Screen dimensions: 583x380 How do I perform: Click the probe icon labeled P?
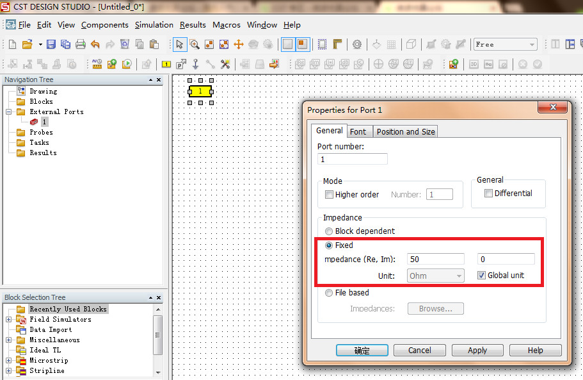click(x=181, y=64)
